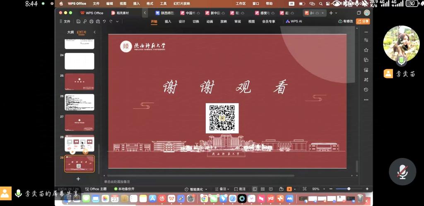This screenshot has width=424, height=206.
Task: Select slide 24 thumbnail
Action: pos(79,61)
